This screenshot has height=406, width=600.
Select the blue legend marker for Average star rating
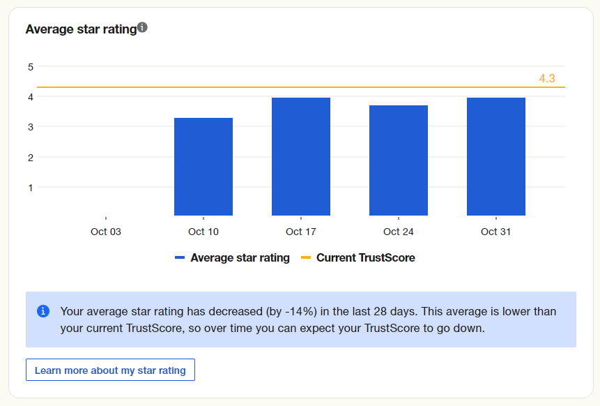click(179, 257)
